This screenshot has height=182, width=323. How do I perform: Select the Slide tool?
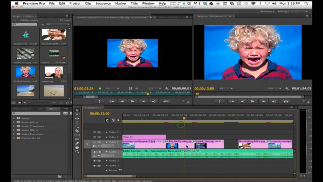click(x=77, y=139)
